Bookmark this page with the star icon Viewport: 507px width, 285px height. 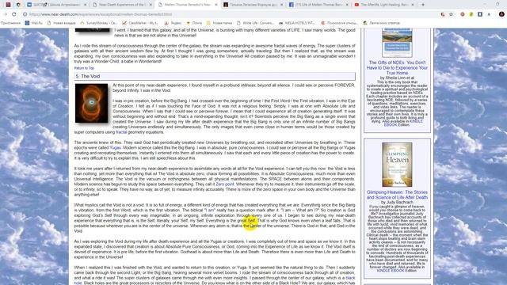(x=451, y=14)
